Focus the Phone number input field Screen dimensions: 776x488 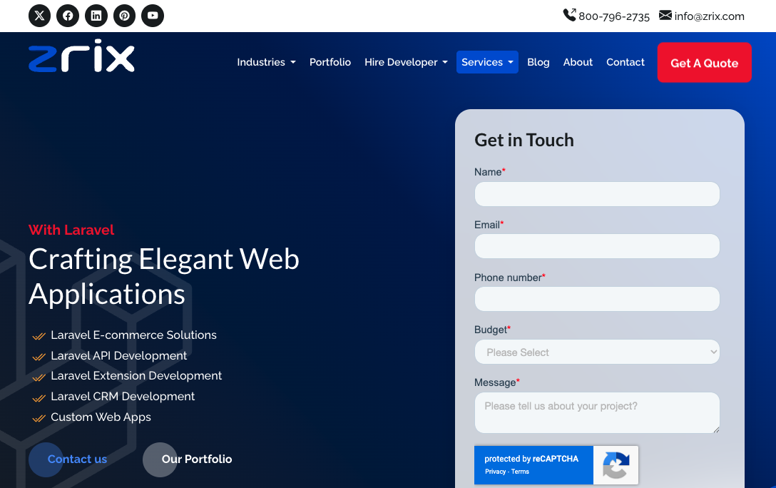(x=597, y=299)
